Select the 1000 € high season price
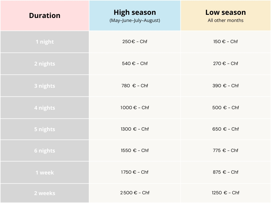 point(135,108)
